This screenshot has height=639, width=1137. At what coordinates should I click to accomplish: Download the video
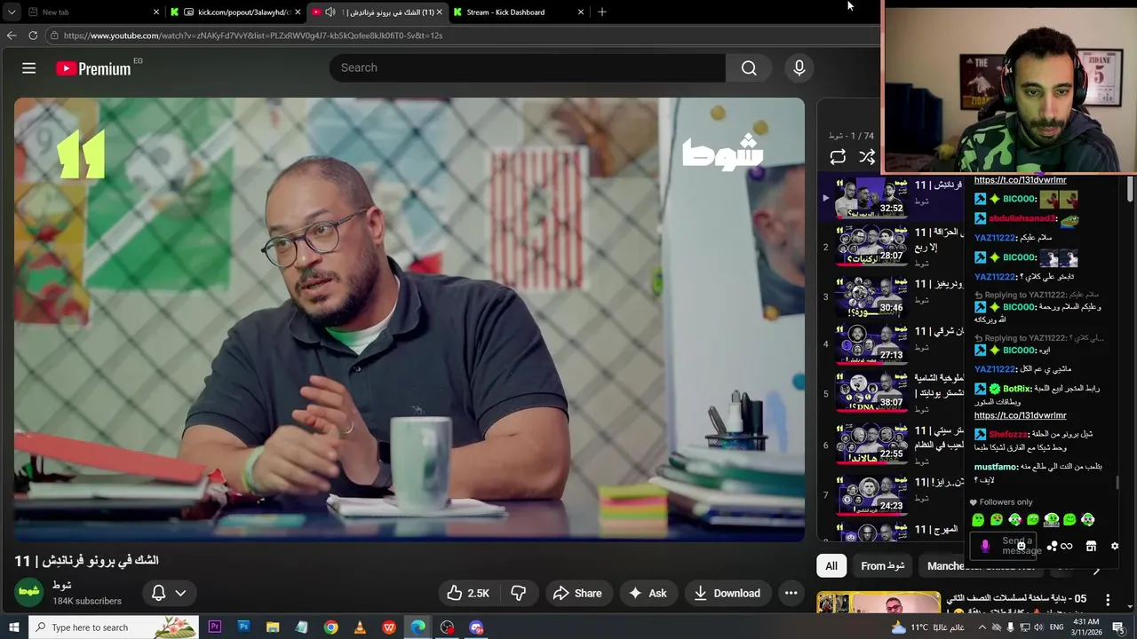click(x=728, y=593)
